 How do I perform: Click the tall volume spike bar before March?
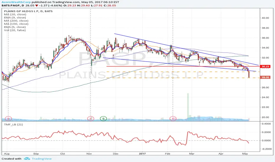[188, 107]
